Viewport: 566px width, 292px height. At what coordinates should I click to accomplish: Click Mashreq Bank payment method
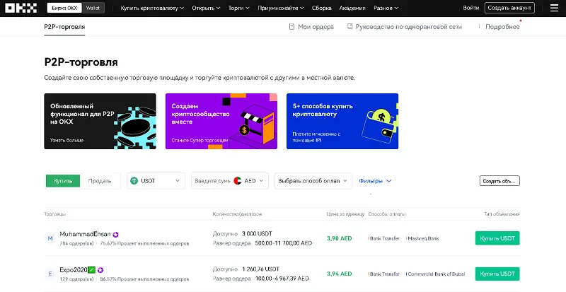click(x=422, y=238)
